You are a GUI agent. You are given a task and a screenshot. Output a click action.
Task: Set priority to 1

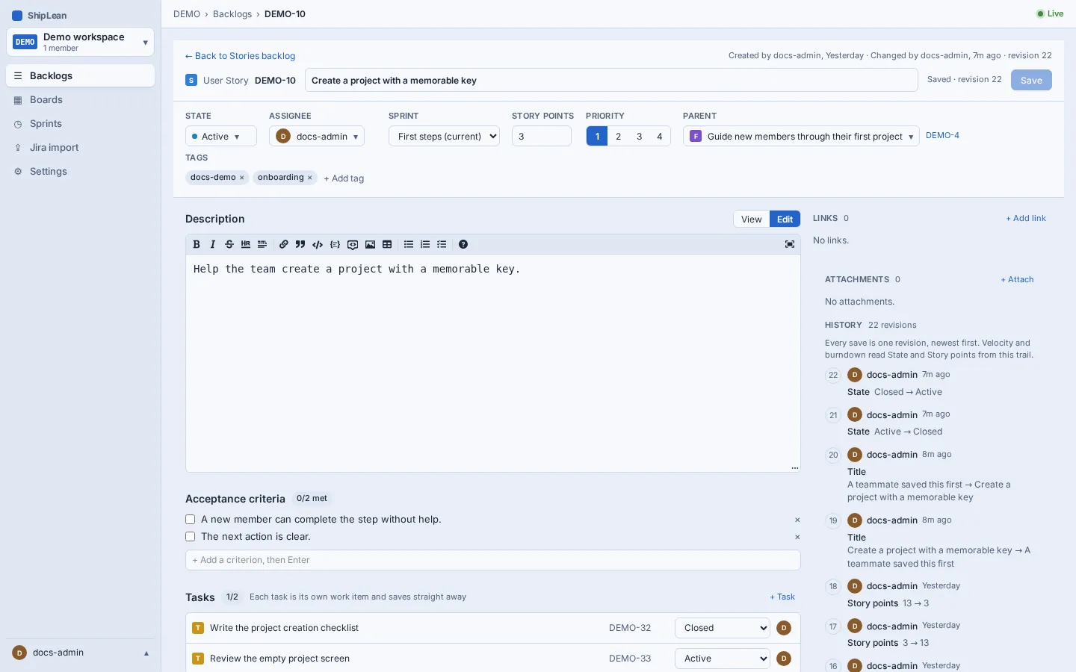click(597, 136)
